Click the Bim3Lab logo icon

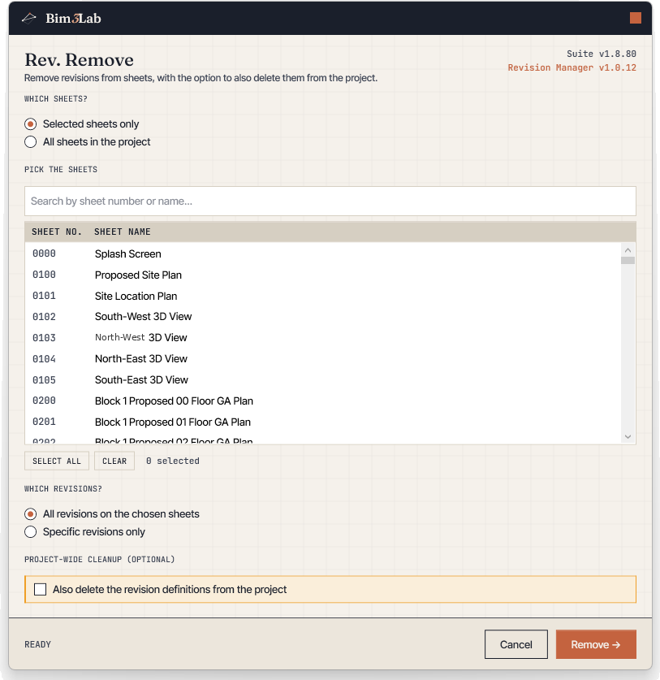click(29, 18)
